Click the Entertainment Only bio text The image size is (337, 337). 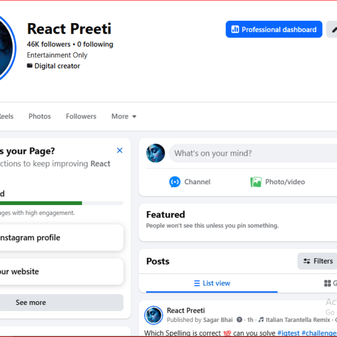[x=57, y=55]
